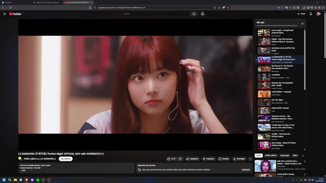Dislike the video with thumbs down
This screenshot has width=326, height=183.
coord(180,159)
